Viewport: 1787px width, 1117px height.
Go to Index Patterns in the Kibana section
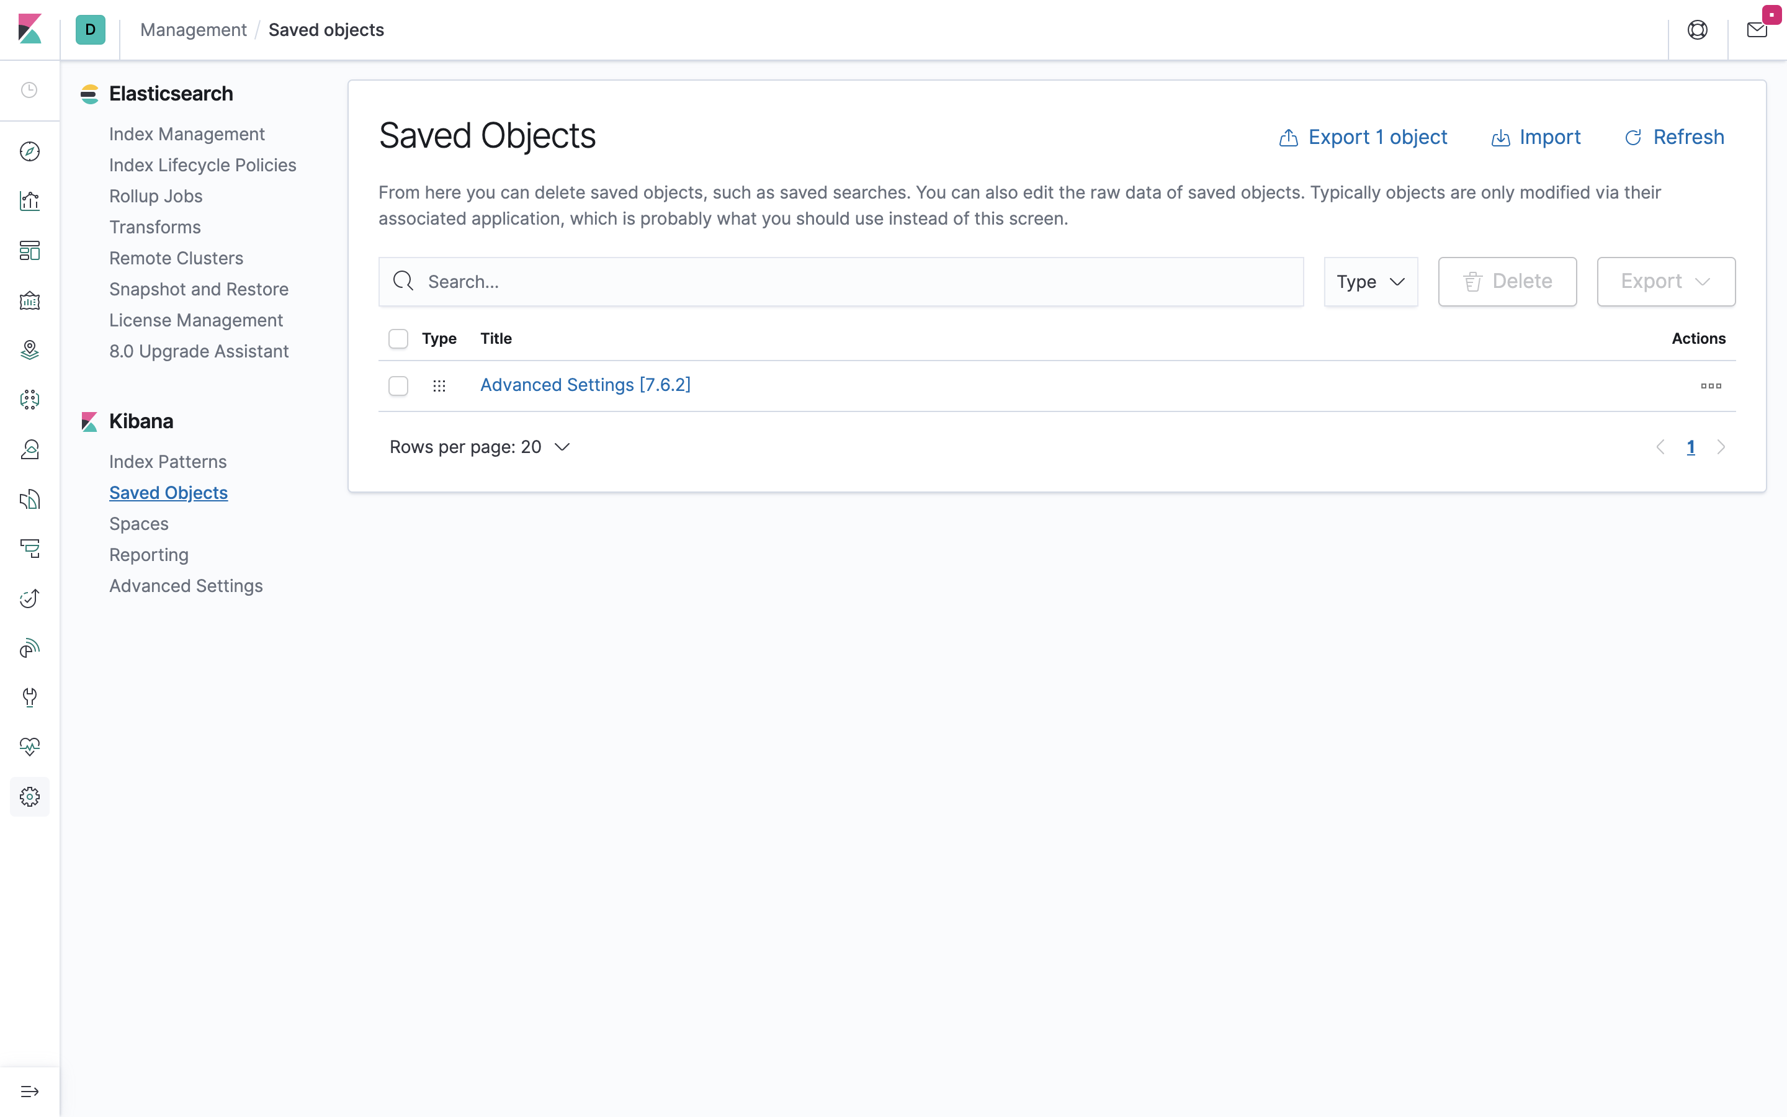168,462
